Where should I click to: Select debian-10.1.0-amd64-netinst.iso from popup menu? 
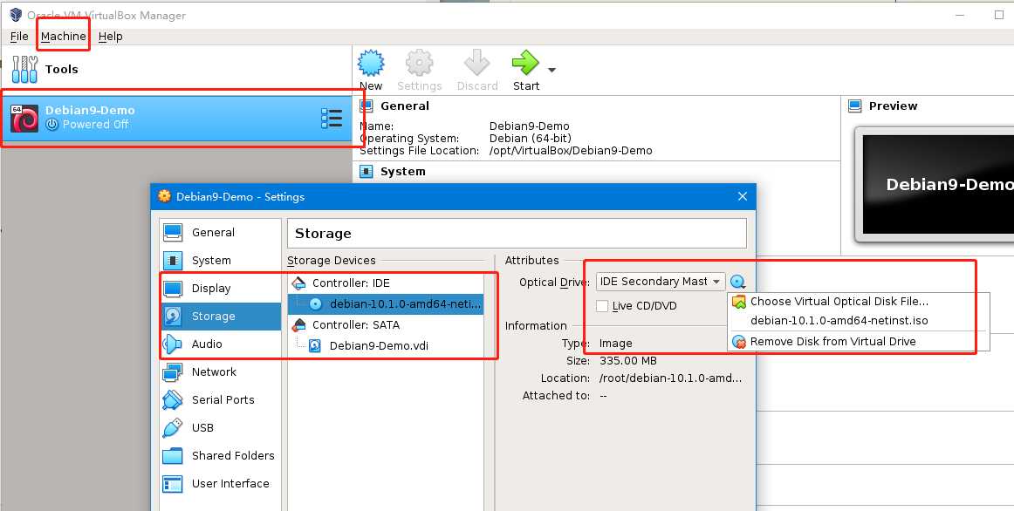858,320
